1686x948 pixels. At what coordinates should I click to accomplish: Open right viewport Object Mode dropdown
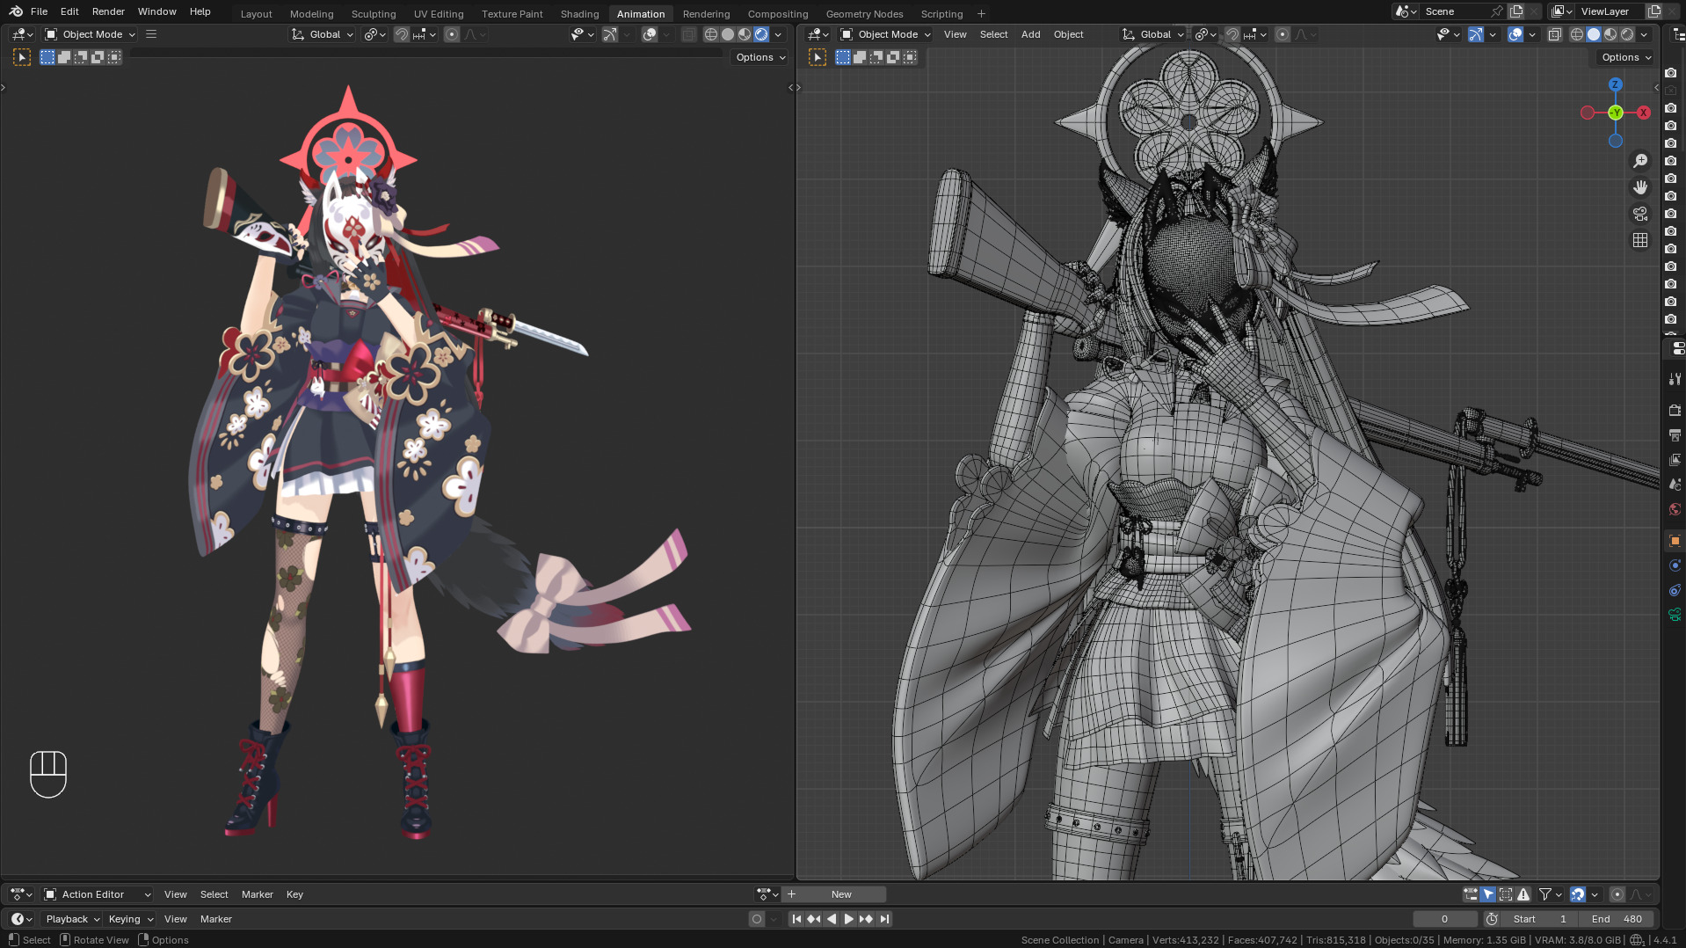[885, 34]
